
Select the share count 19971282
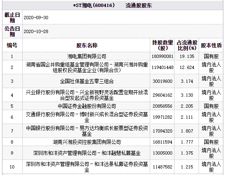[x=162, y=117]
